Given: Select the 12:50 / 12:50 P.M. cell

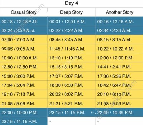Looking at the screenshot, I should tap(24, 67).
